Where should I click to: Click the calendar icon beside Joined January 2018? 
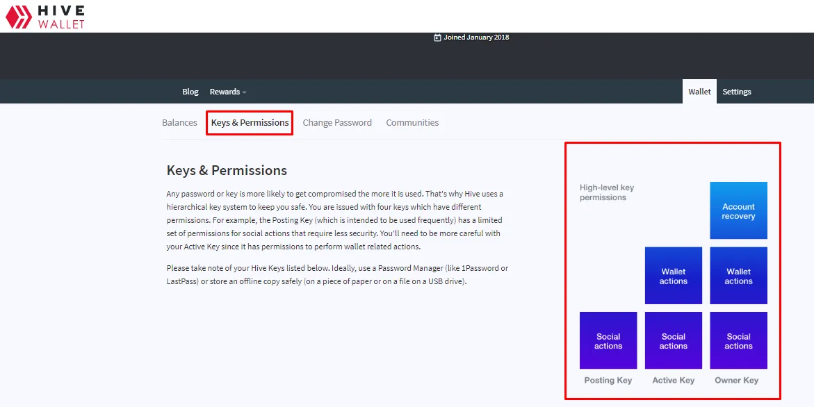coord(437,38)
